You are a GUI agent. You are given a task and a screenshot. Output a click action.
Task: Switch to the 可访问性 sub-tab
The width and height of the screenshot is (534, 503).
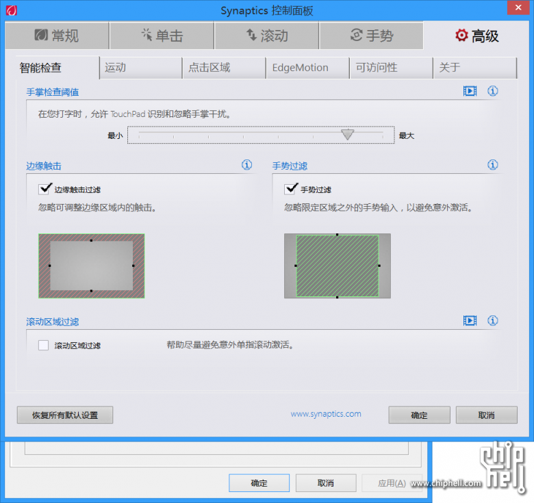pos(392,67)
